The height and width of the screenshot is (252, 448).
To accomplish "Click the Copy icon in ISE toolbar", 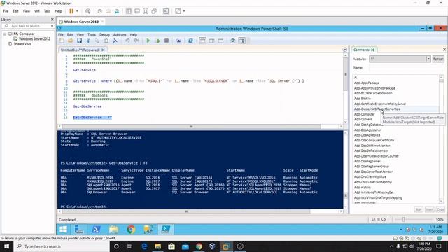I will pyautogui.click(x=97, y=41).
